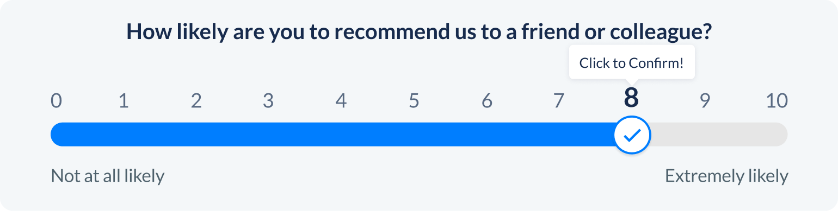Select score 2 on the scale
Screen dimensions: 838x211
196,100
